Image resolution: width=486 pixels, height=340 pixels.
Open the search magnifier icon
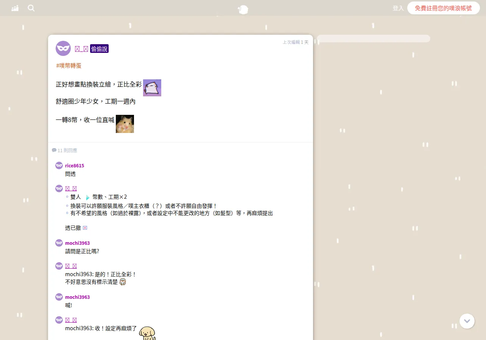(x=31, y=8)
